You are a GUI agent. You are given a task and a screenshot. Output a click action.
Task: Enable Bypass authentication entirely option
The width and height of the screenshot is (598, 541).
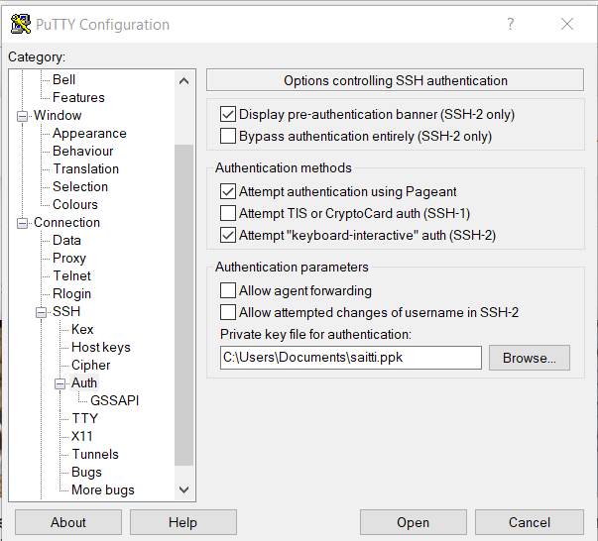click(x=228, y=136)
